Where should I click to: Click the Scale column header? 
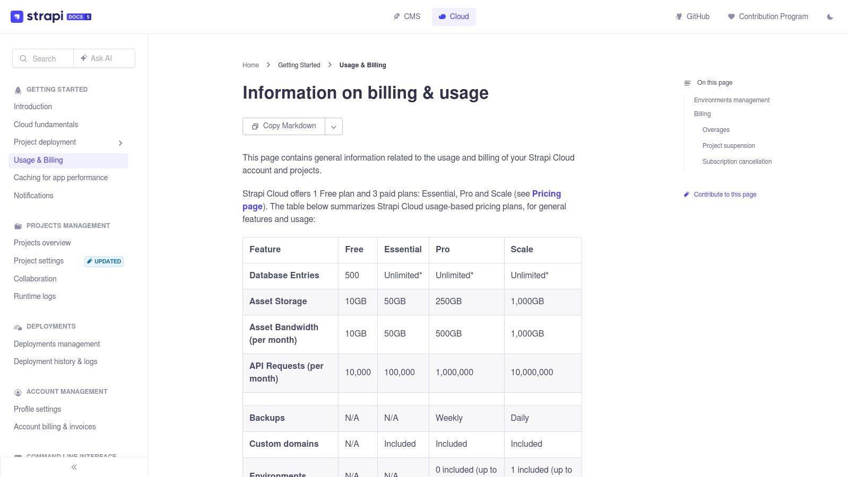click(x=543, y=250)
